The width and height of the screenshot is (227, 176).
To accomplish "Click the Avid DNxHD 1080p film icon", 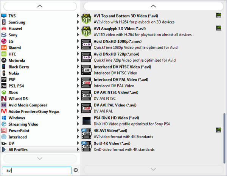I will pos(86,44).
